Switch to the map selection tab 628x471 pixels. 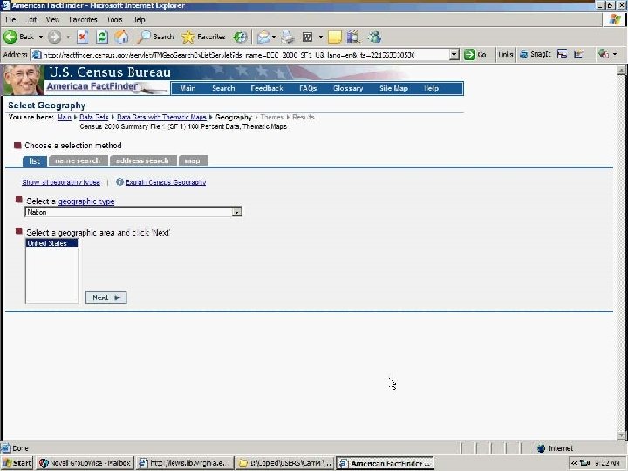(x=193, y=160)
